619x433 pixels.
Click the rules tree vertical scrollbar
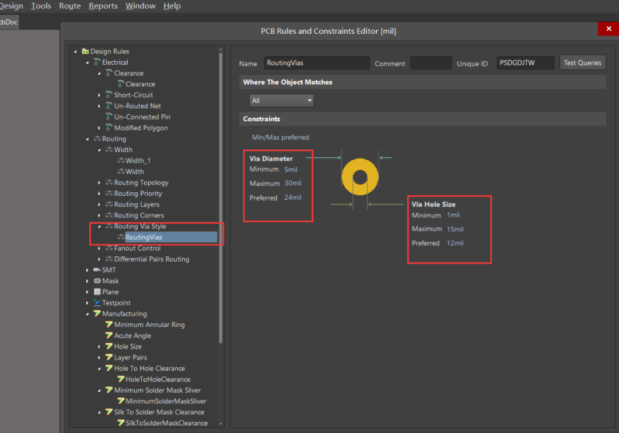(221, 197)
